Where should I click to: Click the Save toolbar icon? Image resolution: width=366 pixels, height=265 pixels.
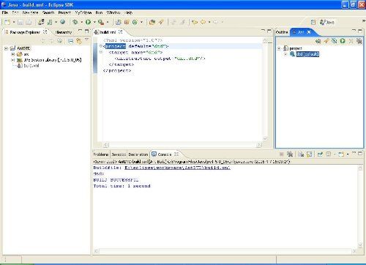(20, 22)
